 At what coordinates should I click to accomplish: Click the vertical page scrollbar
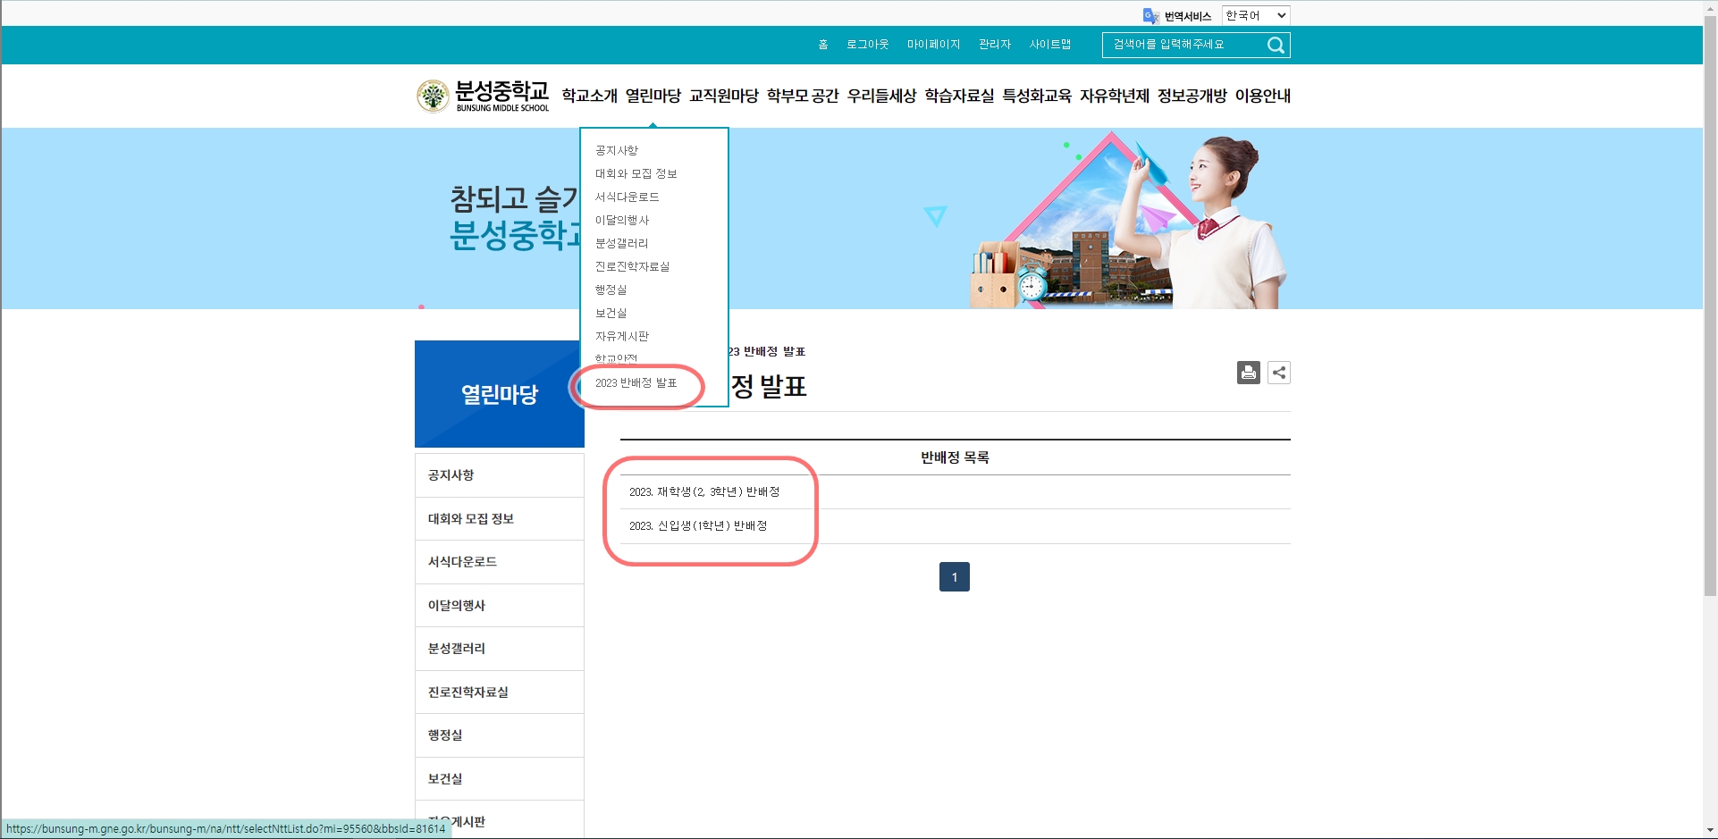(x=1709, y=357)
